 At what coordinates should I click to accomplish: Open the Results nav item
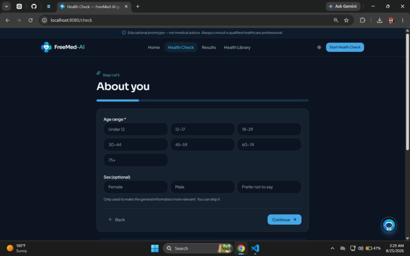(x=209, y=47)
